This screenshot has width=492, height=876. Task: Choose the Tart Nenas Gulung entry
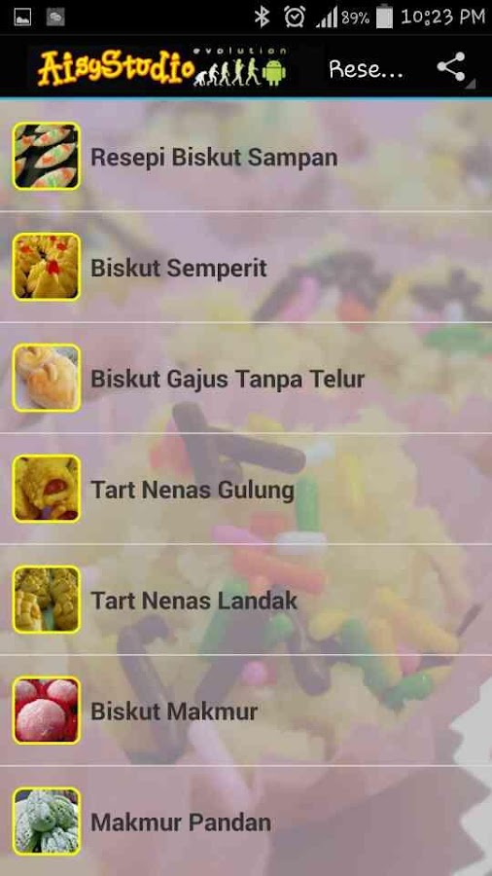click(x=246, y=489)
